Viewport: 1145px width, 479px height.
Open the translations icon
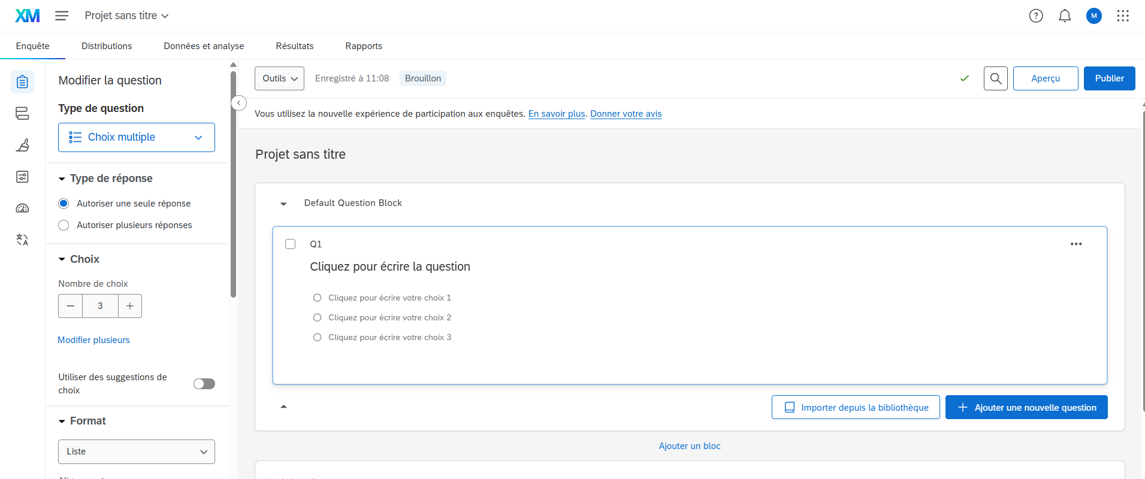[x=23, y=240]
